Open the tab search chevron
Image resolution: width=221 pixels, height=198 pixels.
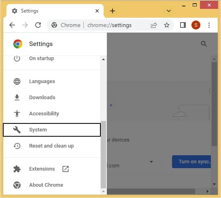169,11
